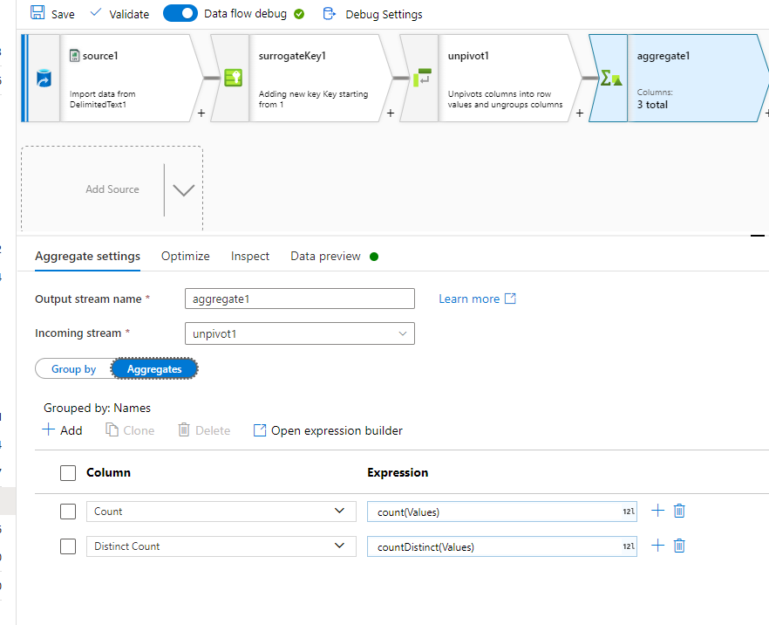
Task: Click the panel minimize dash icon
Action: [x=758, y=237]
